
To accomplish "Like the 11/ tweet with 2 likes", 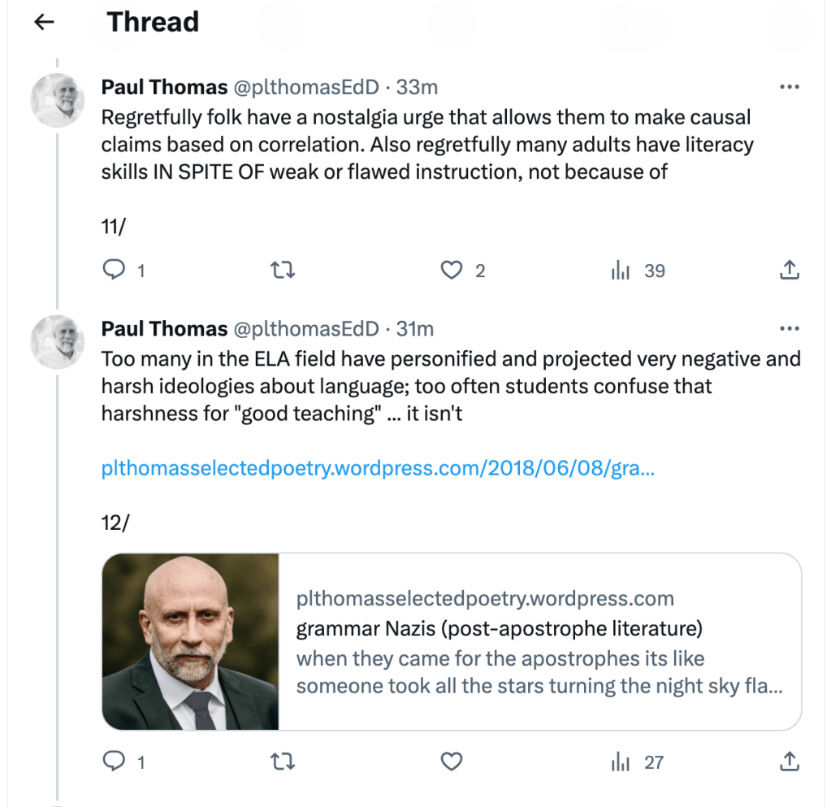I will pyautogui.click(x=451, y=271).
